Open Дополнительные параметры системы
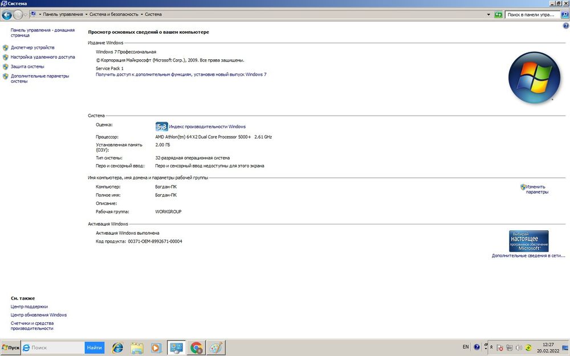The height and width of the screenshot is (356, 570). tap(40, 79)
